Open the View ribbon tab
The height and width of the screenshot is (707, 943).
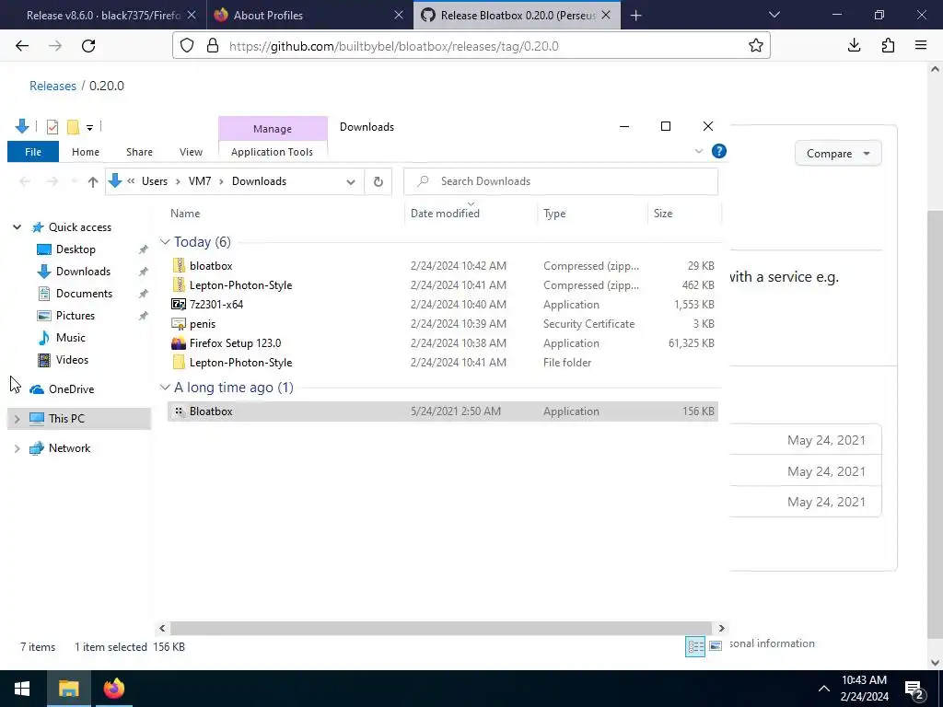(191, 152)
